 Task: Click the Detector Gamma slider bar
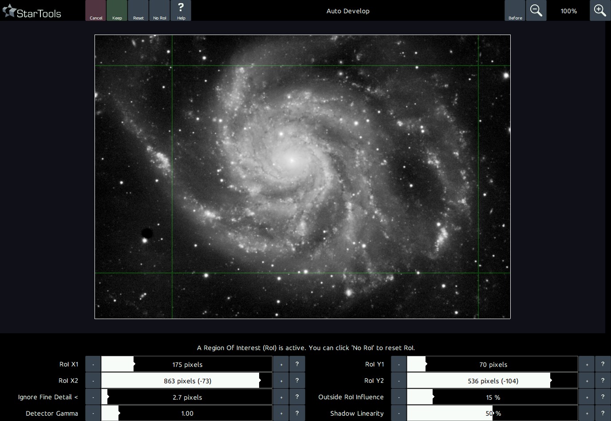[x=187, y=413]
